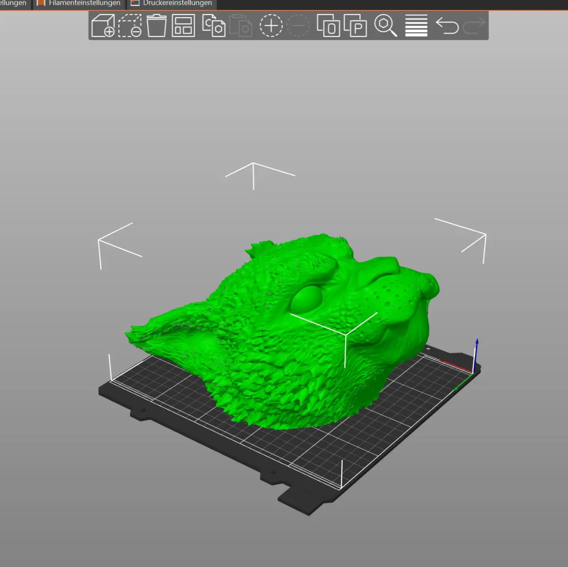Viewport: 568px width, 567px height.
Task: Open the Druckereinstellungen tab
Action: [x=172, y=4]
